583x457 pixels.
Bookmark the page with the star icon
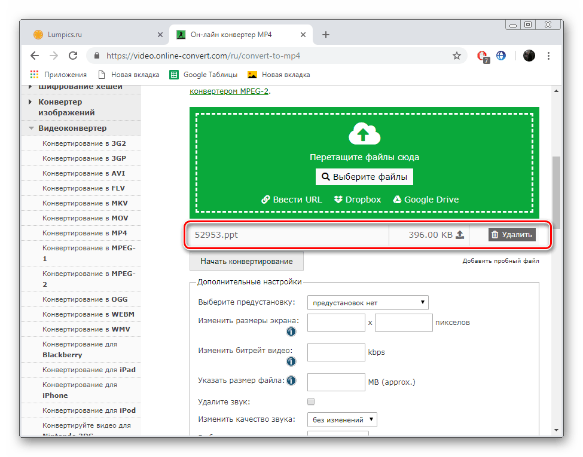coord(457,55)
